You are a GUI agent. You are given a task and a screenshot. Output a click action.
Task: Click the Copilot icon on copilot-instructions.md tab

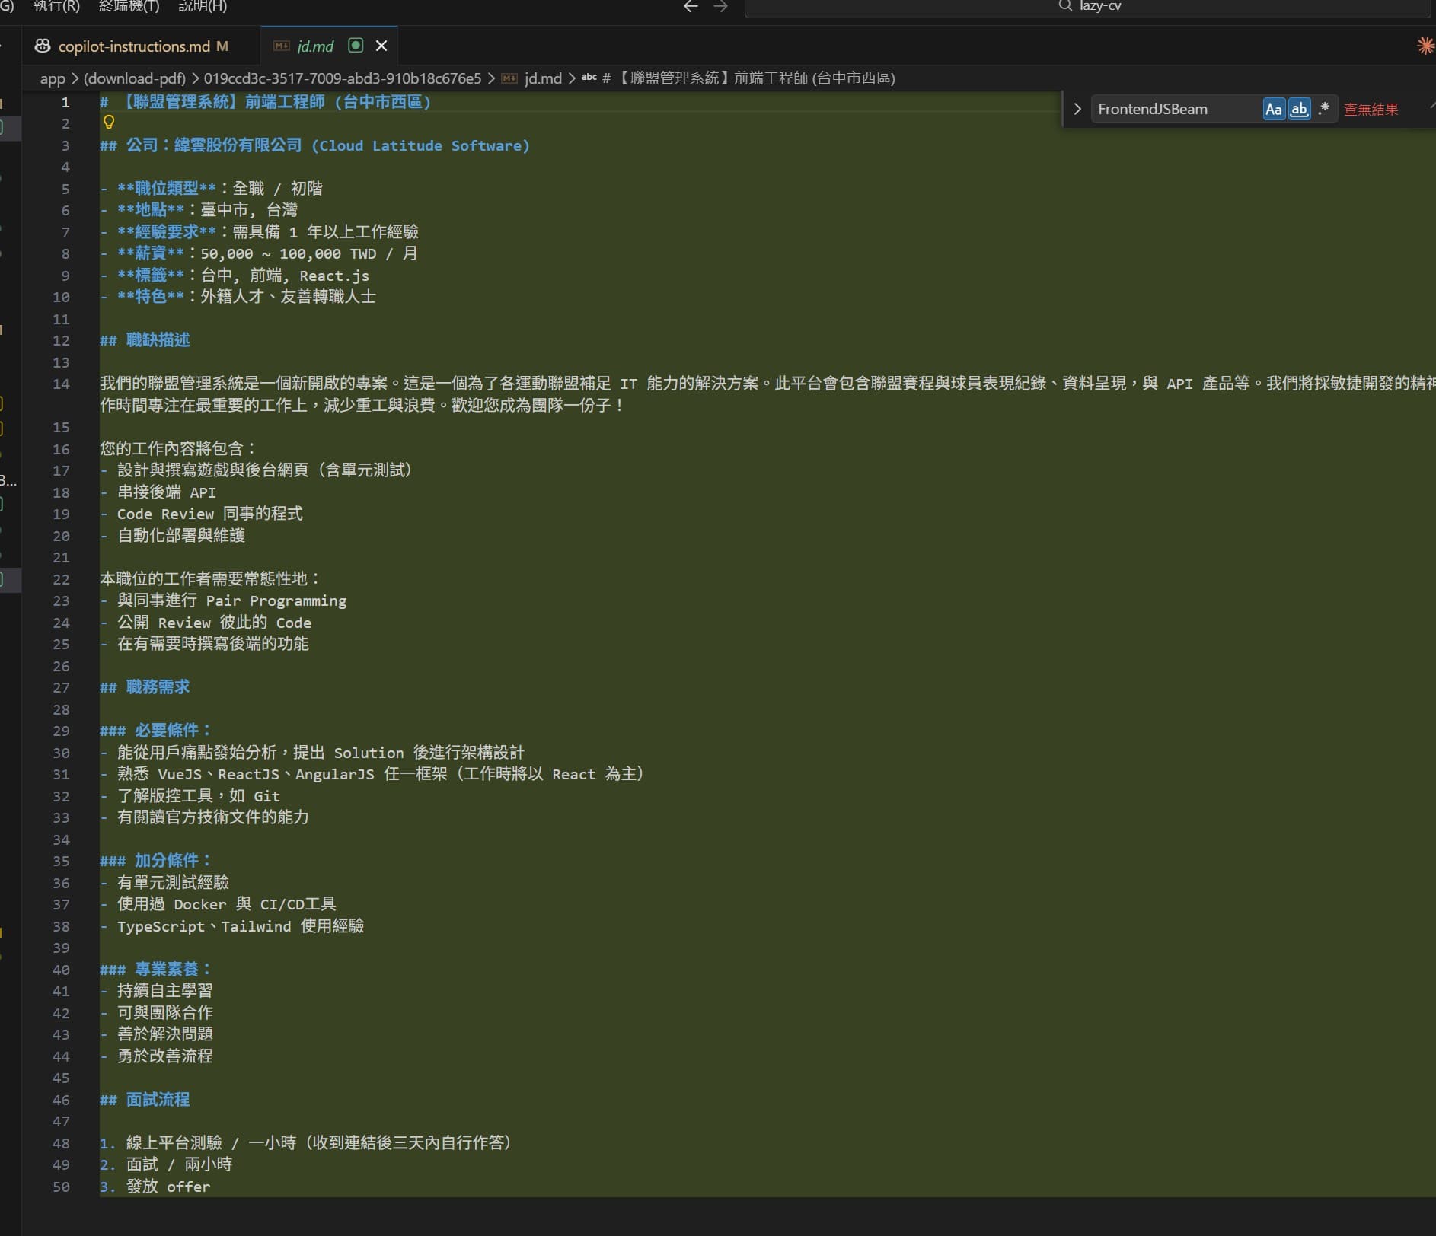43,46
